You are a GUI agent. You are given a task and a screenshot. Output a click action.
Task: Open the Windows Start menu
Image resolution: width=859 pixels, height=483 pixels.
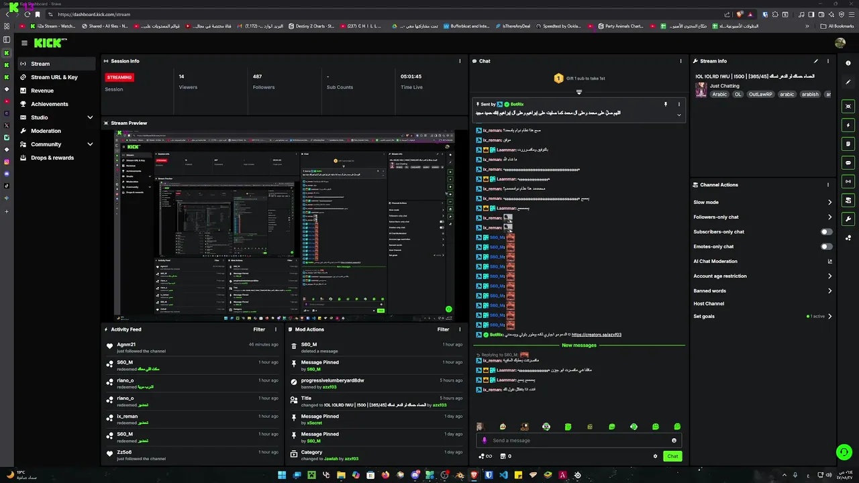(x=282, y=475)
